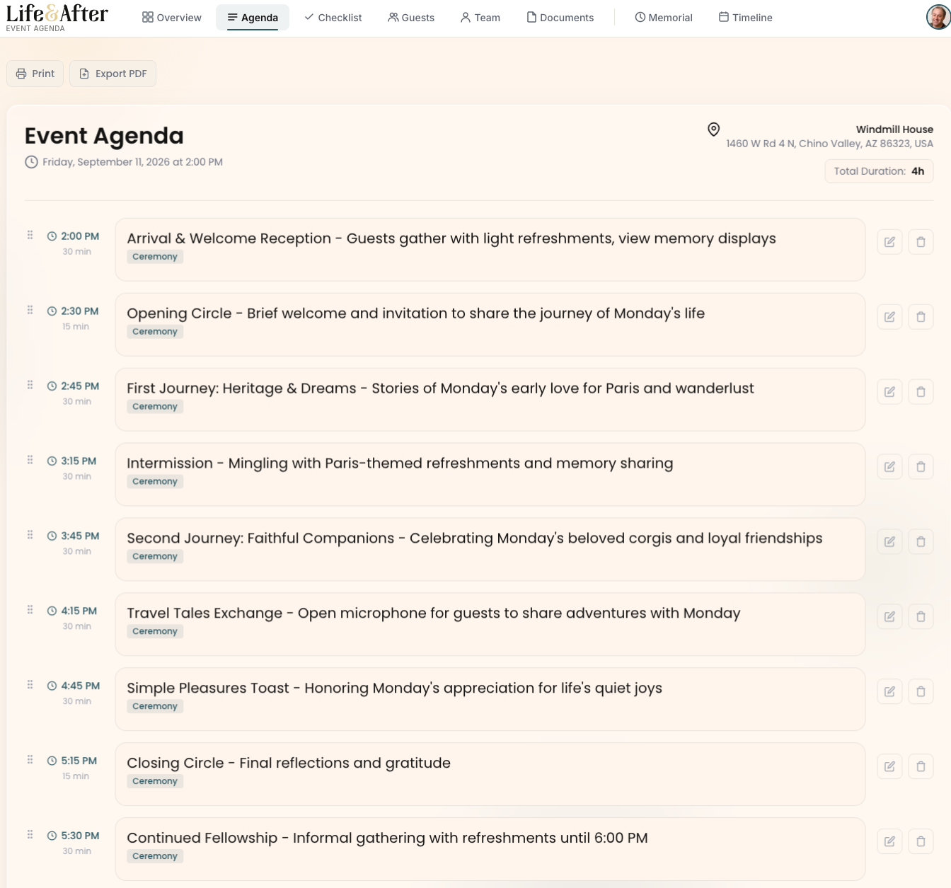Edit the Arrival & Welcome Reception agenda item
The image size is (951, 888).
point(889,241)
